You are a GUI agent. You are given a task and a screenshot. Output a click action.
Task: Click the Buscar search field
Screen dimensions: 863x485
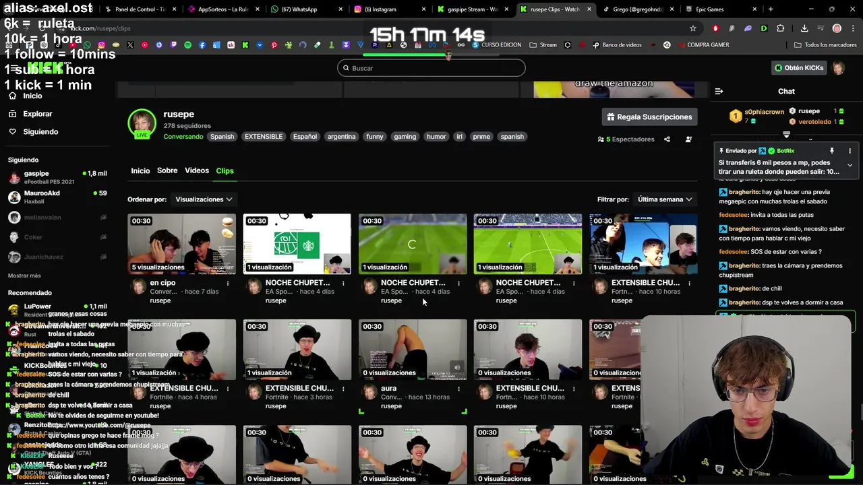click(x=431, y=68)
